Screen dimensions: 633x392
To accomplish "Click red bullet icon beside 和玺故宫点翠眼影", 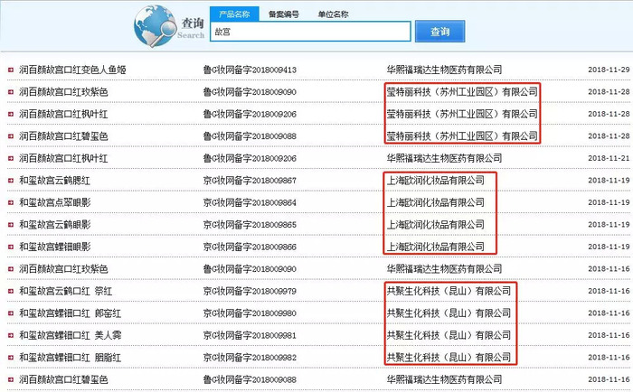I will [x=11, y=203].
